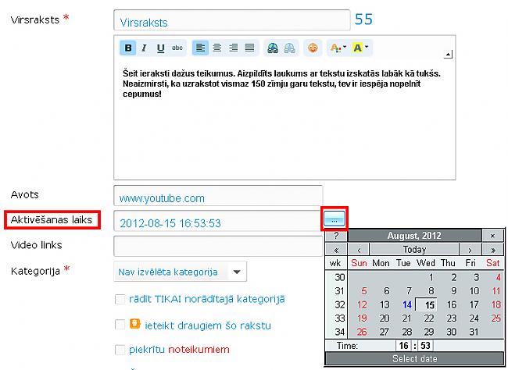Click the Wed column header in calendar

pyautogui.click(x=426, y=263)
